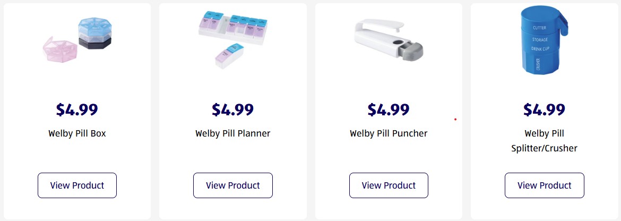Click the pink hexagonal pill box image
621x221 pixels.
click(61, 50)
